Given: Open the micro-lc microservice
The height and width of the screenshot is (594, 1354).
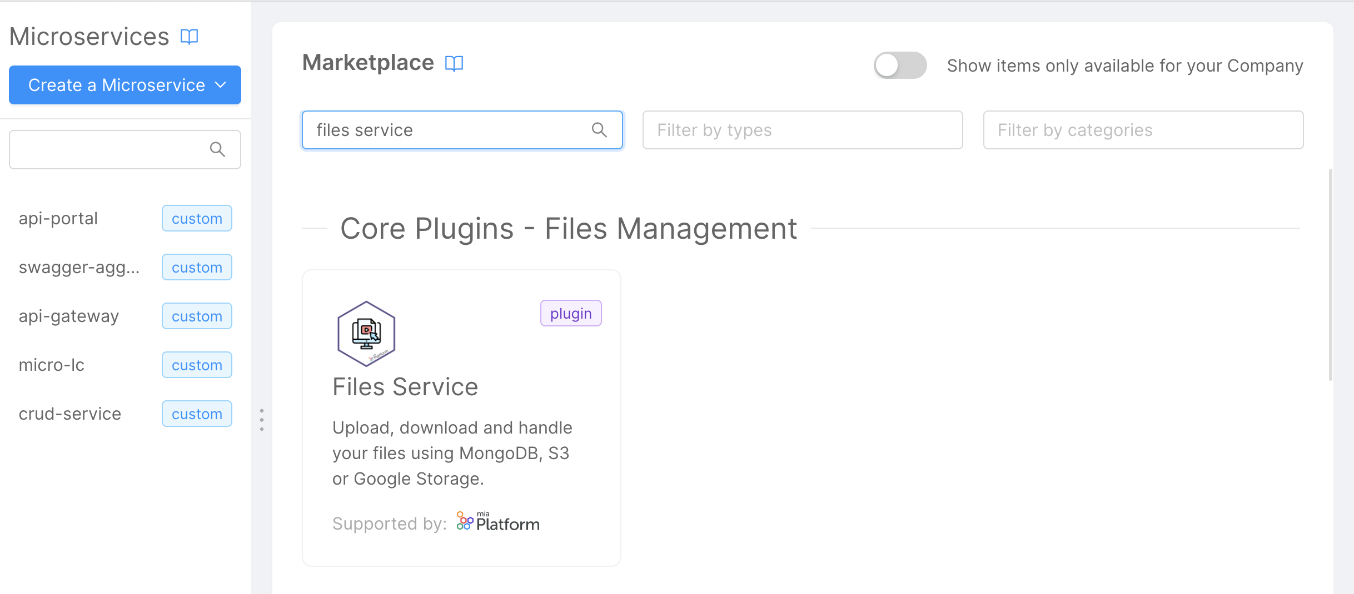Looking at the screenshot, I should tap(52, 365).
